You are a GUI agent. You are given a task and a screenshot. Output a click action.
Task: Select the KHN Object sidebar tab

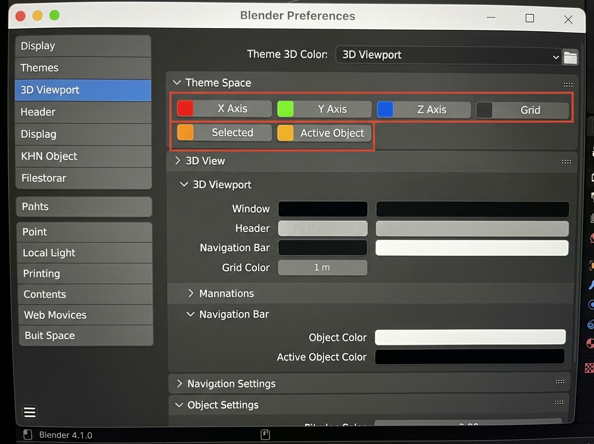click(83, 157)
